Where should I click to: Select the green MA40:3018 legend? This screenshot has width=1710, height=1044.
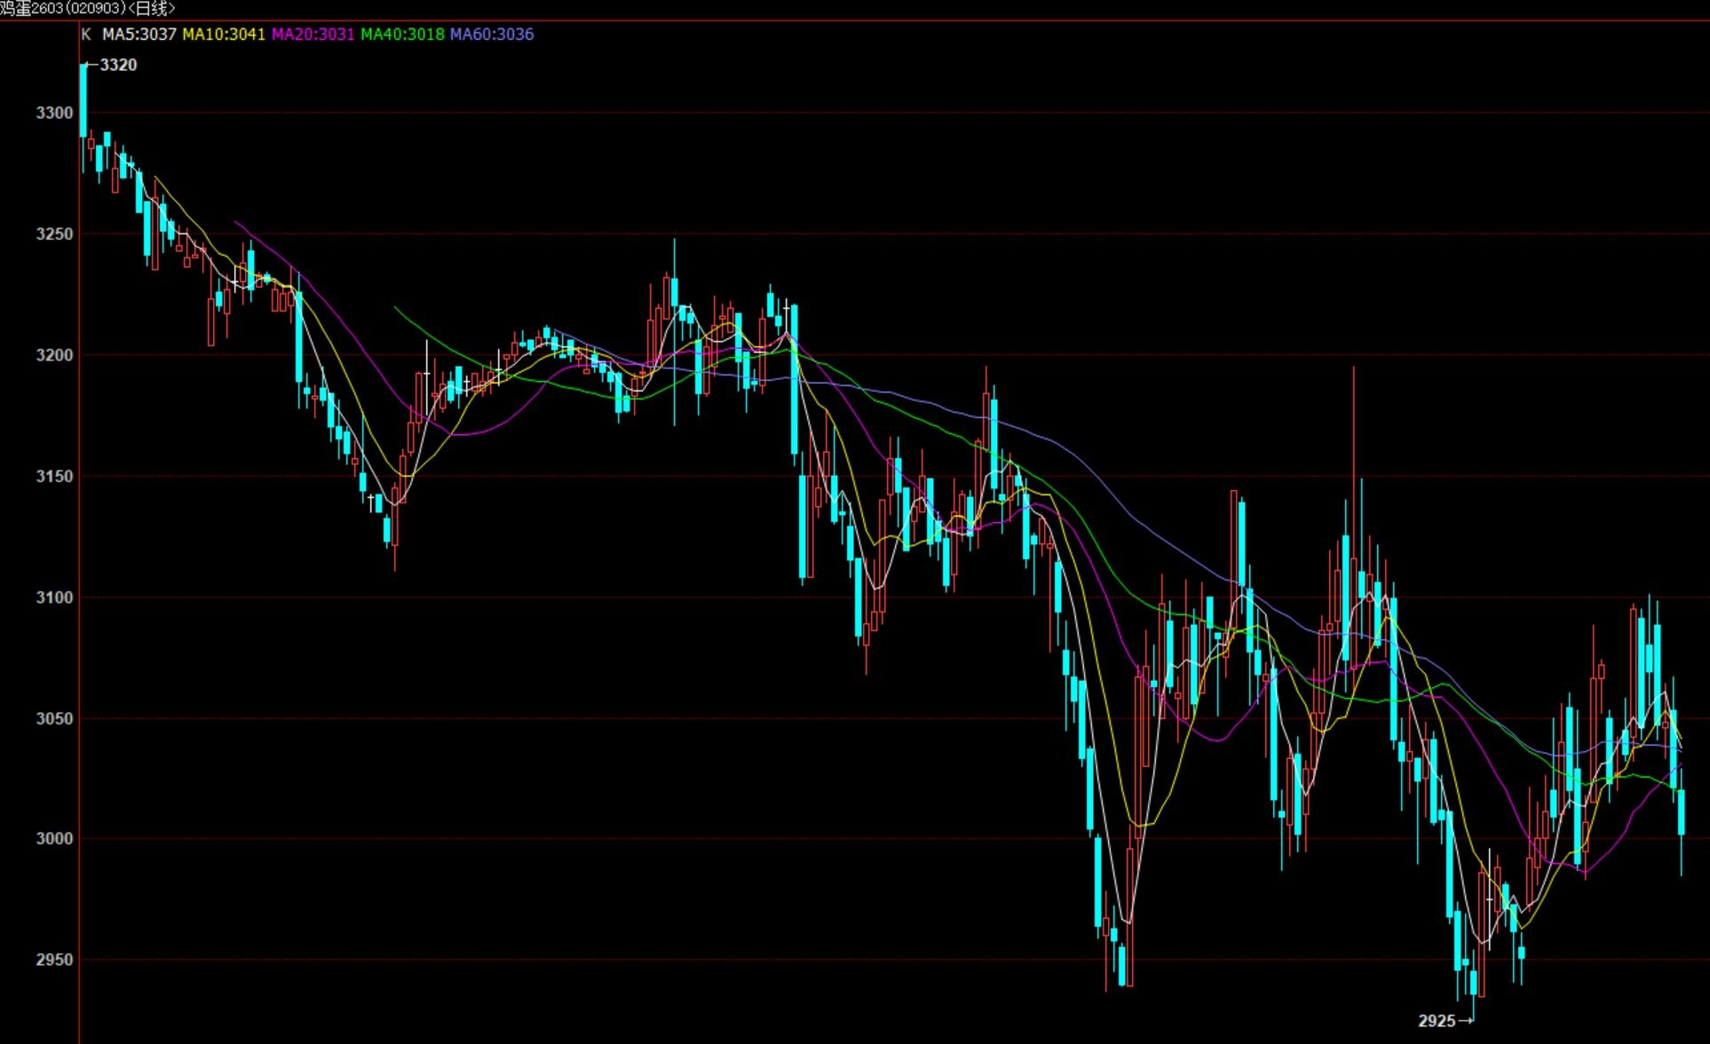402,35
